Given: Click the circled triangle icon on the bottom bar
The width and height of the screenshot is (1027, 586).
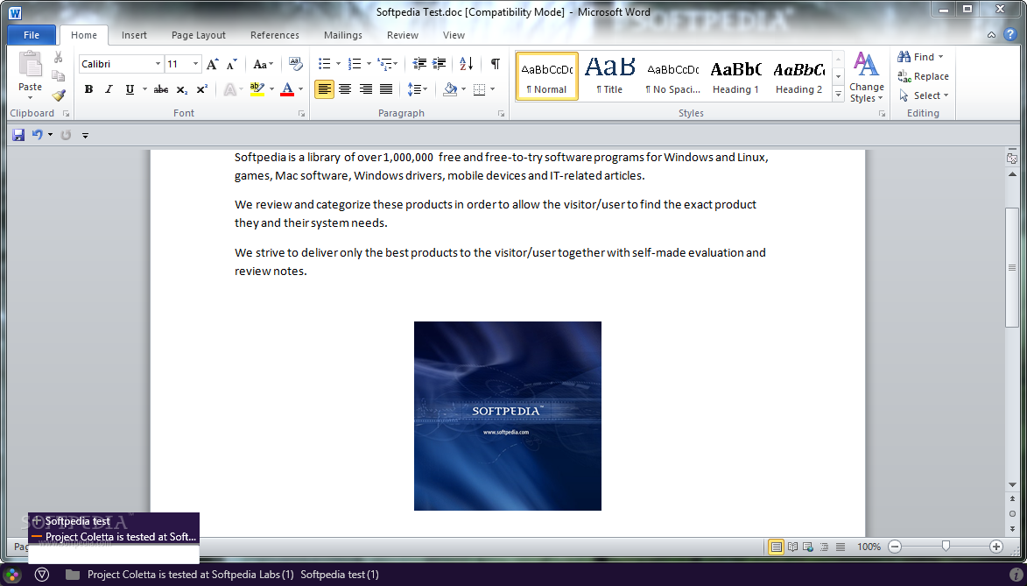Looking at the screenshot, I should (x=42, y=575).
